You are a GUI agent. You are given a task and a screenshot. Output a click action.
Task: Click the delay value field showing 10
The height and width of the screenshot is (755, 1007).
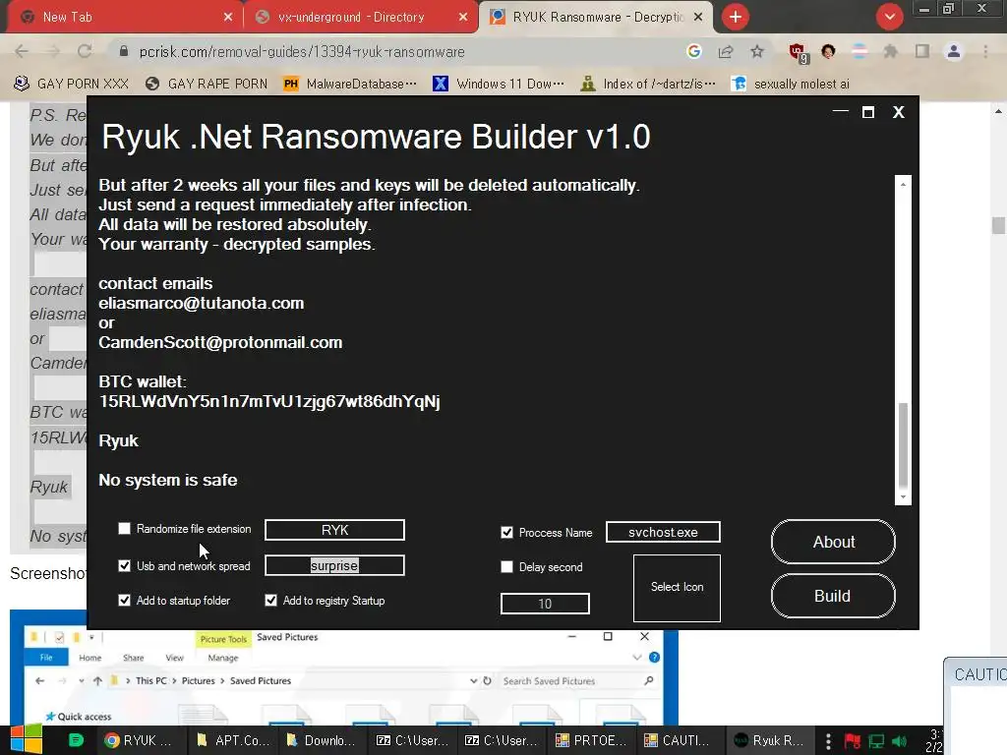coord(545,604)
